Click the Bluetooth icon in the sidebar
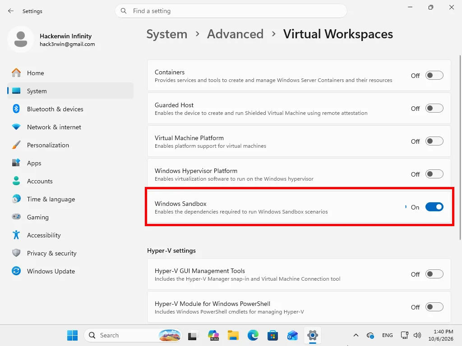The width and height of the screenshot is (462, 346). coord(16,109)
